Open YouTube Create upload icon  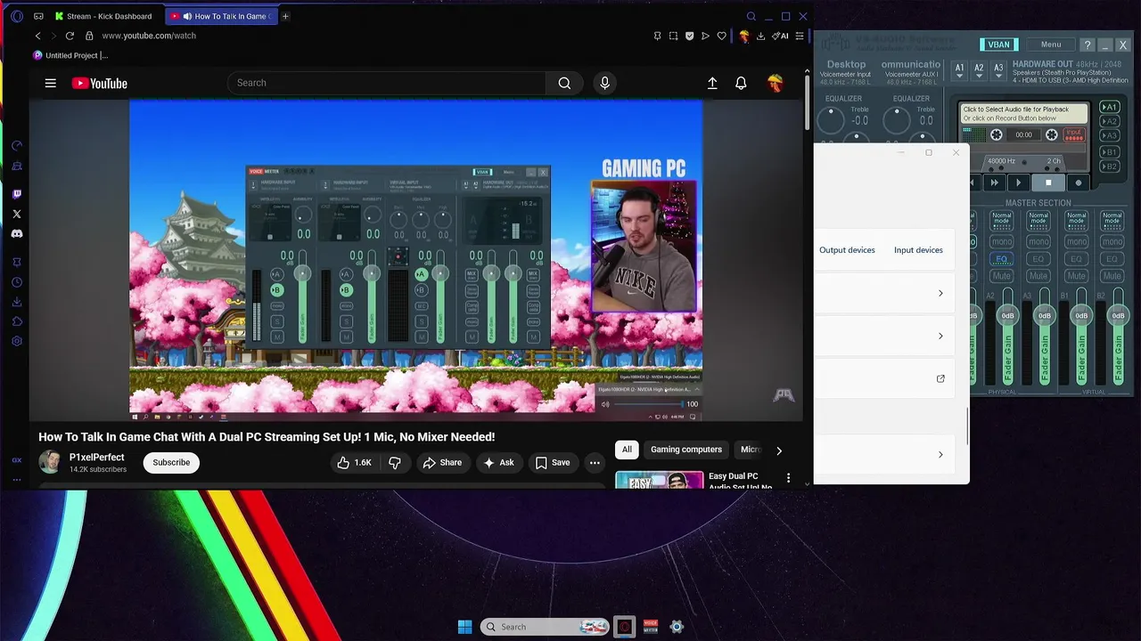tap(712, 83)
